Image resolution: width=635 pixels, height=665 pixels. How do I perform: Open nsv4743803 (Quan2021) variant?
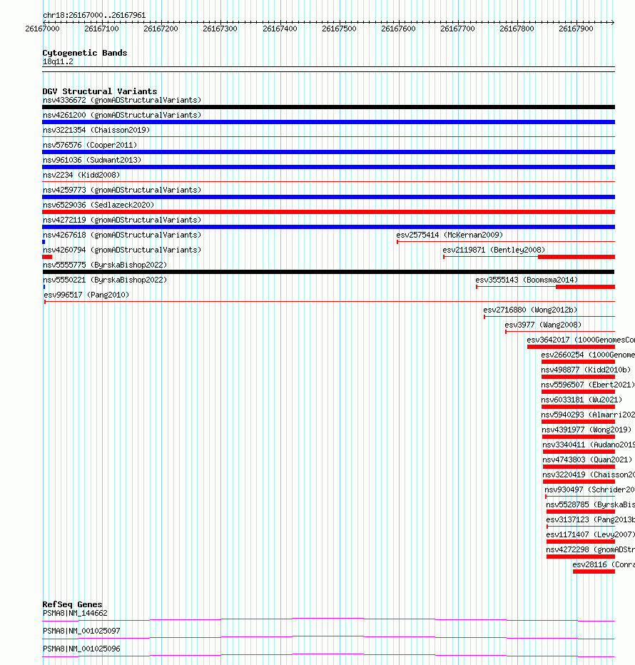587,460
